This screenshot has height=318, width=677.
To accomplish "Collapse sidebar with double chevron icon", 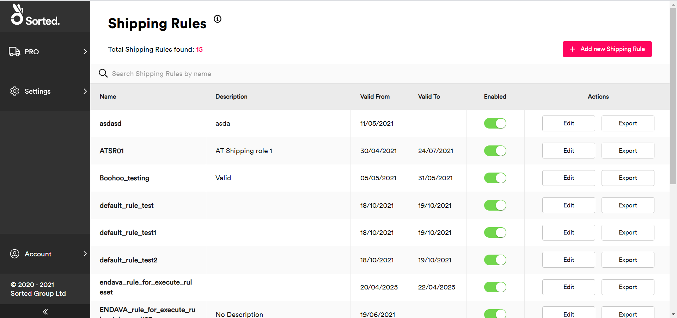I will click(x=45, y=312).
